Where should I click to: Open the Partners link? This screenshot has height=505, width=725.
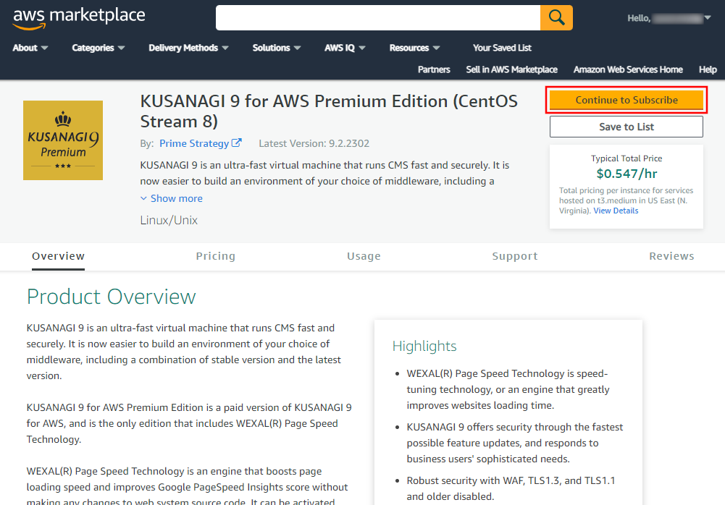tap(434, 69)
